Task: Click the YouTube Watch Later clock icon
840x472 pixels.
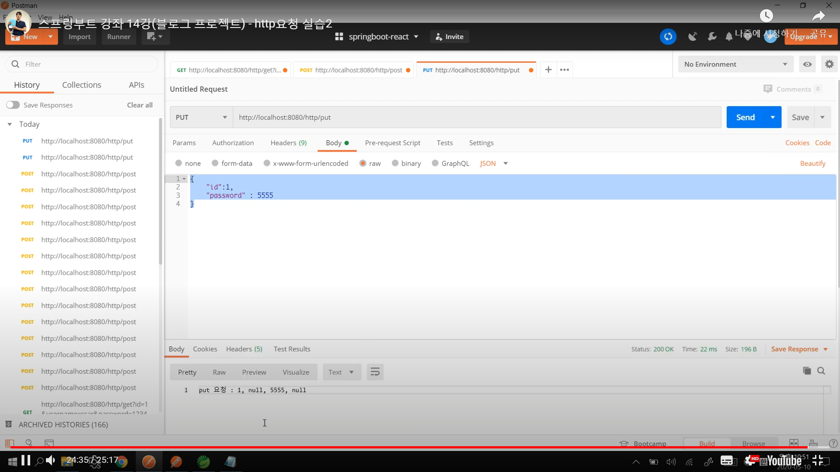Action: (x=766, y=16)
